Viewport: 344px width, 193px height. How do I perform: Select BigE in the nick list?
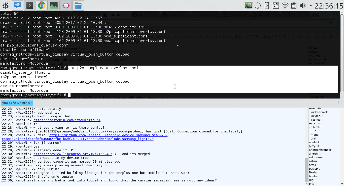pyautogui.click(x=312, y=180)
